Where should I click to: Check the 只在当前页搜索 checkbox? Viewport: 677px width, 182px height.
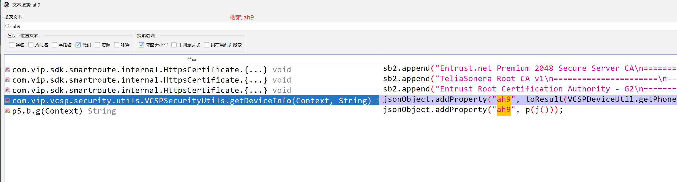(x=207, y=45)
